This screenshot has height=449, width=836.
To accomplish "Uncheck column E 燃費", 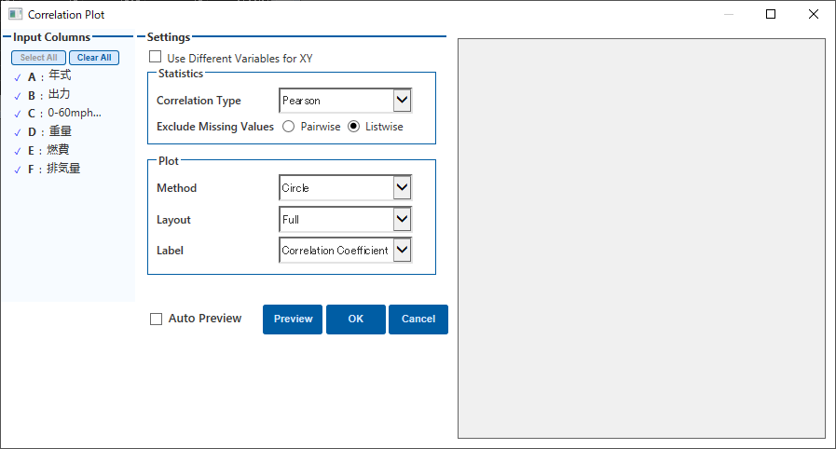I will click(x=18, y=151).
